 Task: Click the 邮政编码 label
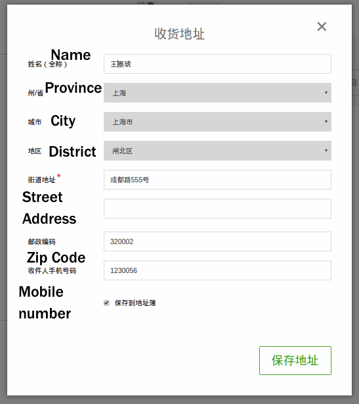(41, 241)
